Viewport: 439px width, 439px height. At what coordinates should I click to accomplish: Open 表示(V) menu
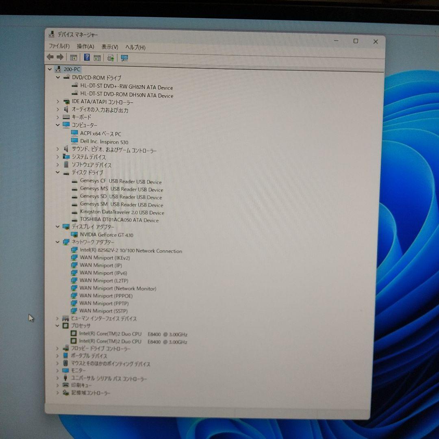point(109,47)
